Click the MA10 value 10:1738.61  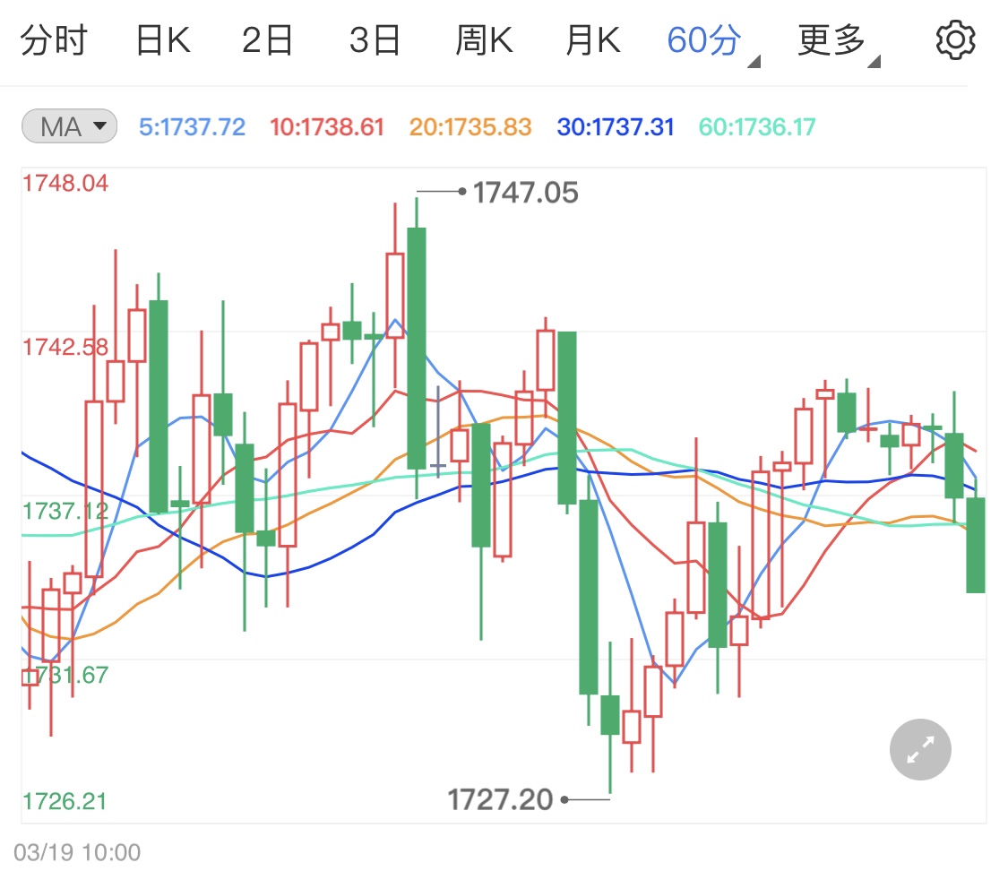pyautogui.click(x=326, y=127)
